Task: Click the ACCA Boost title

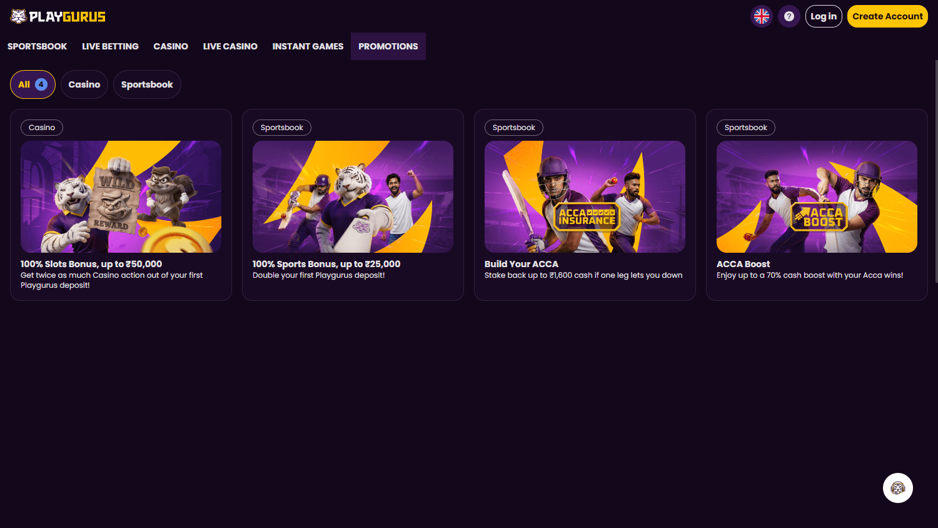Action: (743, 264)
